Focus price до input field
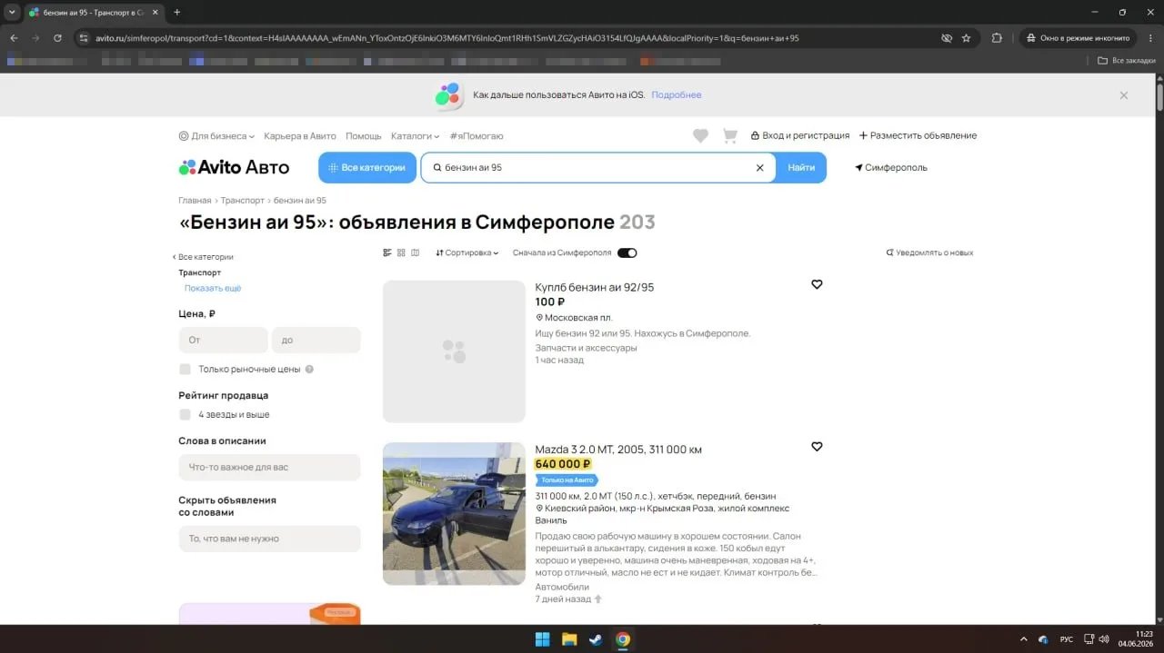Viewport: 1164px width, 653px height. 316,340
